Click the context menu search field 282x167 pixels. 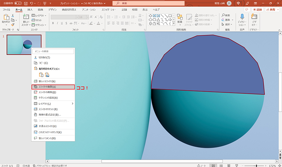53,51
